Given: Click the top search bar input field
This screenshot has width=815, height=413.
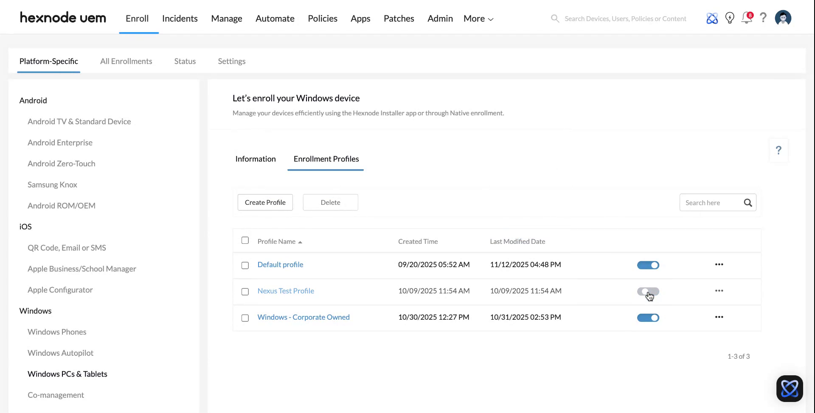Looking at the screenshot, I should coord(624,18).
